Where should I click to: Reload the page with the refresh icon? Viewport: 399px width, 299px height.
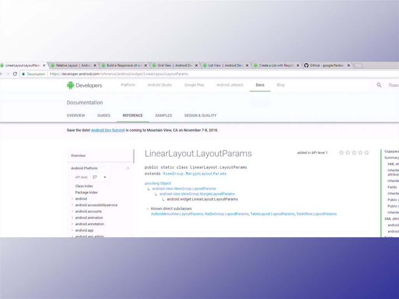(15, 74)
